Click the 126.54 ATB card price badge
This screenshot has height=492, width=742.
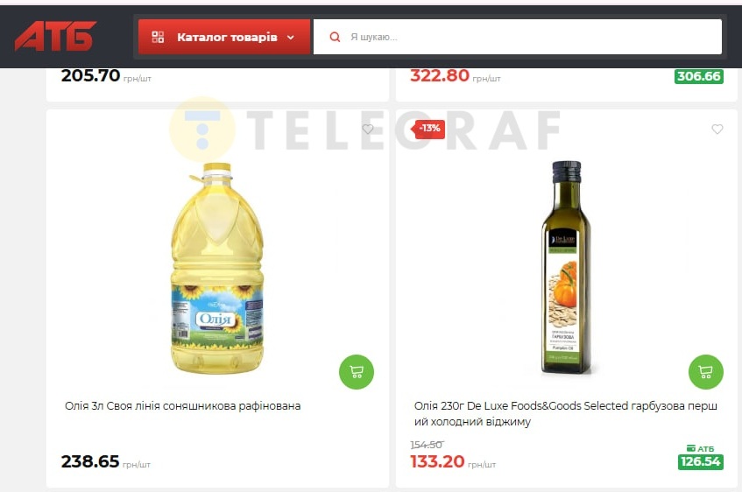(700, 461)
